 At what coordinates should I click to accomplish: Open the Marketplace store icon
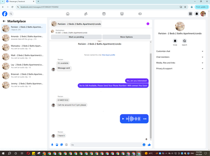pyautogui.click(x=122, y=14)
